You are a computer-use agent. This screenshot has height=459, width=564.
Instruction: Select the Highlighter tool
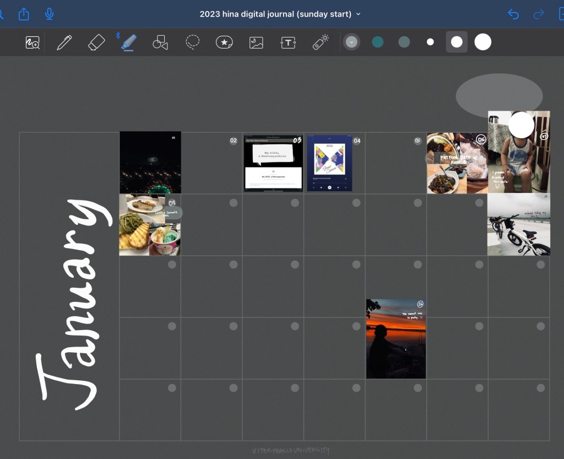click(128, 42)
